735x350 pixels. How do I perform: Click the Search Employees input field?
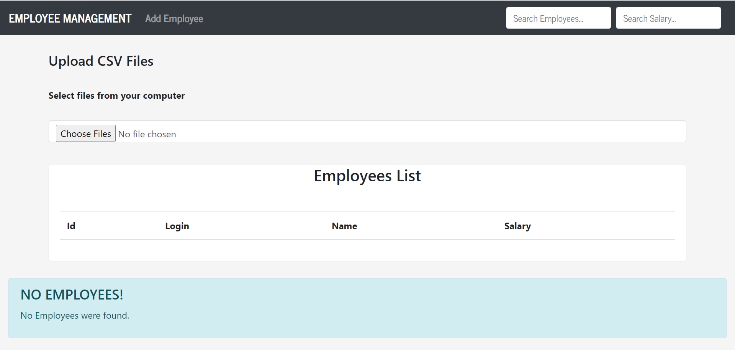pos(558,18)
